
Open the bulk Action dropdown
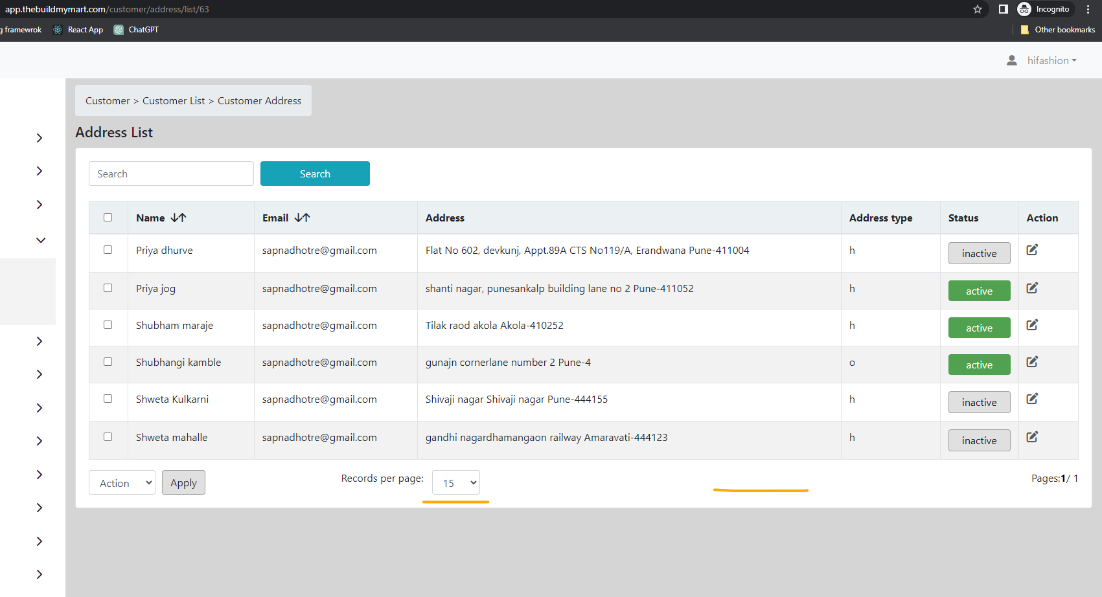coord(122,483)
